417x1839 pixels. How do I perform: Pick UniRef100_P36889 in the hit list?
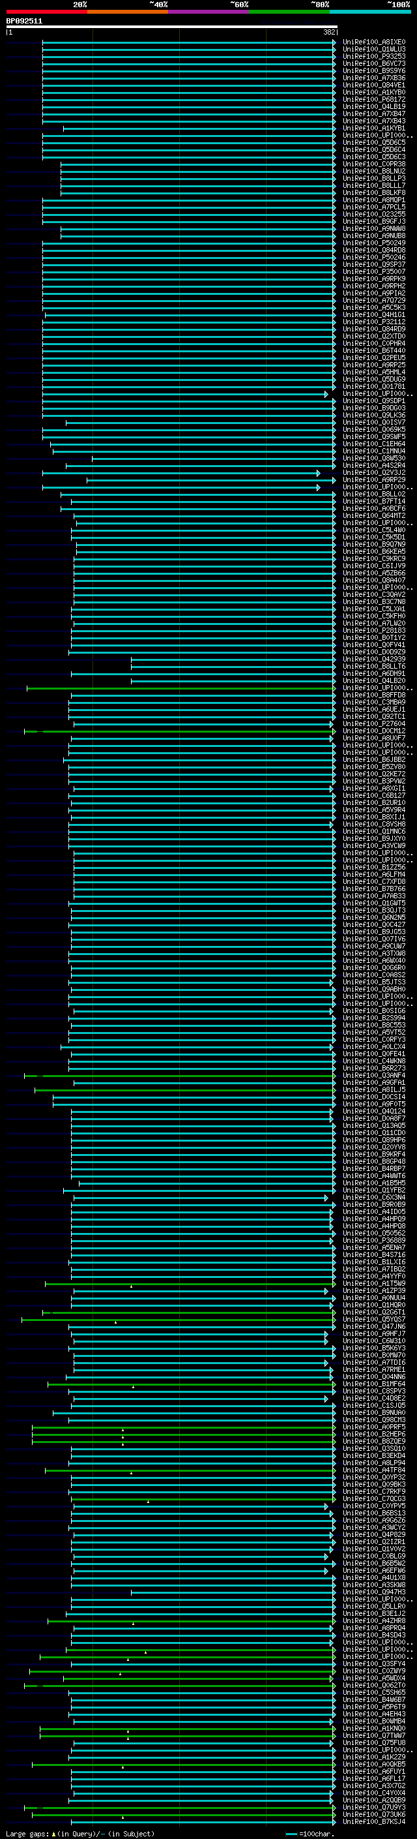374,1241
